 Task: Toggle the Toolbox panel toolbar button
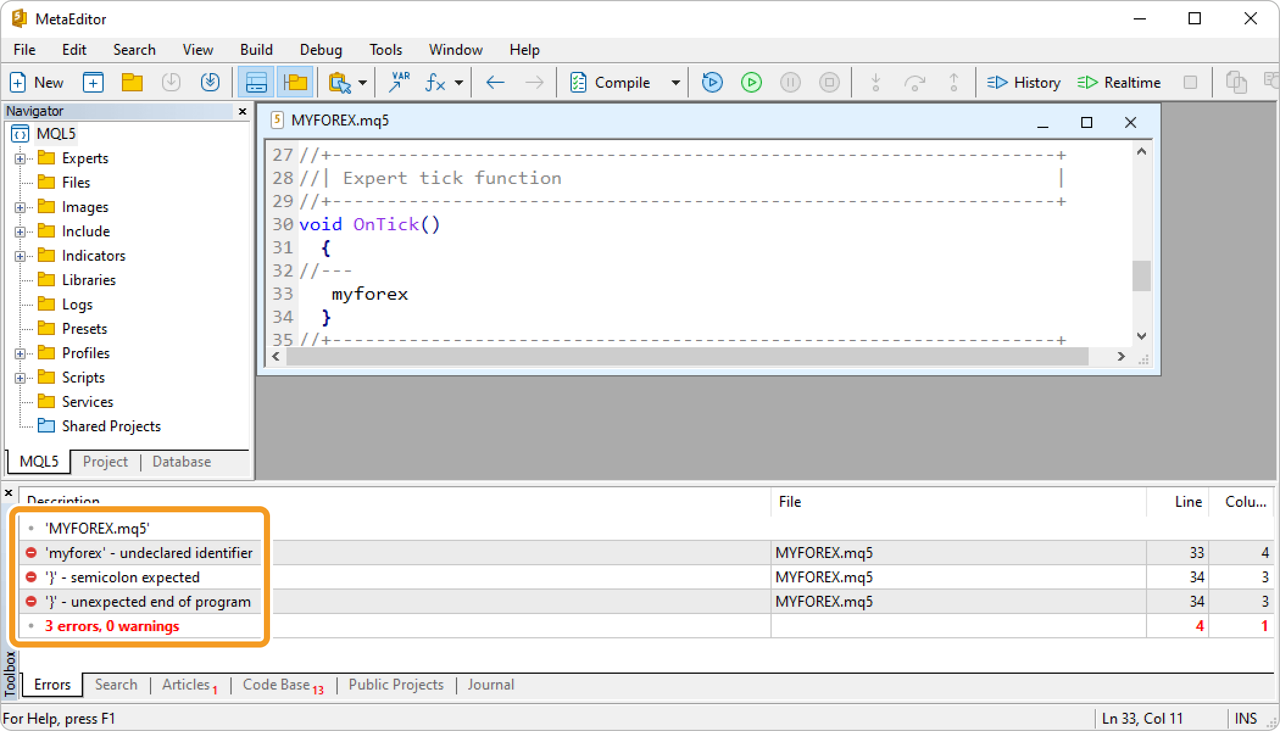coord(256,82)
